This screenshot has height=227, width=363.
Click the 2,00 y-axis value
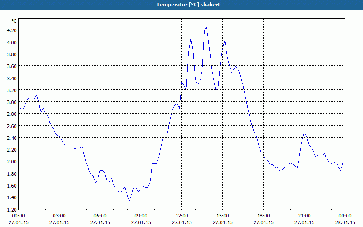click(12, 162)
